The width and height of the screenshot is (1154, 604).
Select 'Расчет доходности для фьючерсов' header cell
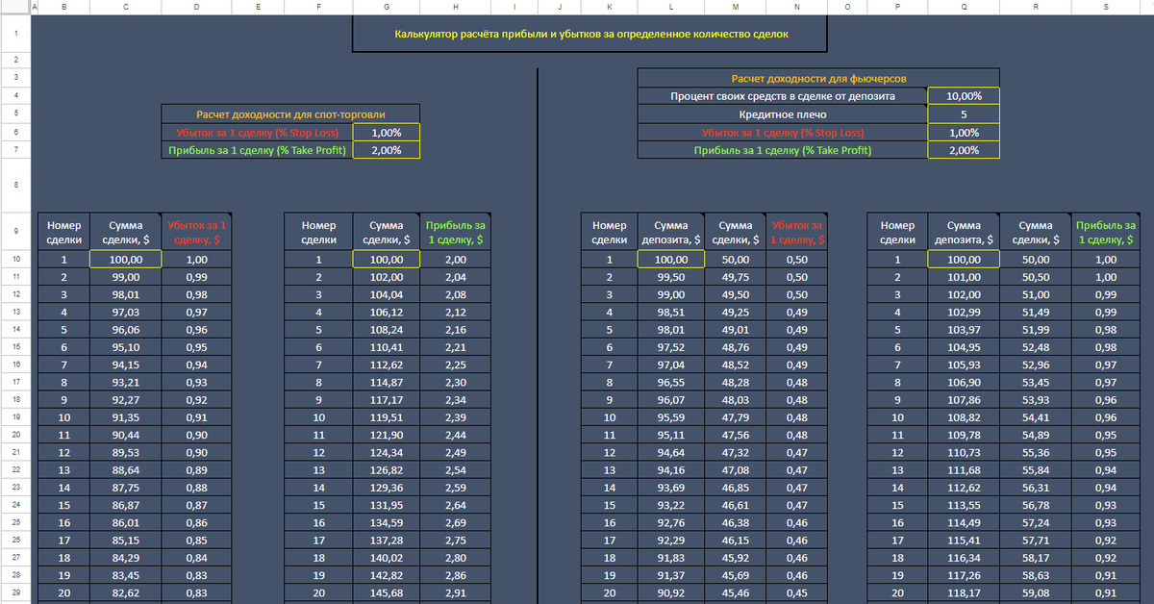(817, 78)
